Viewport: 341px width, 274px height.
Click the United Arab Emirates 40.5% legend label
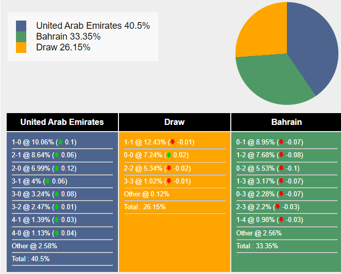[93, 26]
